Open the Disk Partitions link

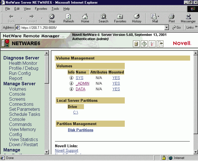(x=81, y=130)
